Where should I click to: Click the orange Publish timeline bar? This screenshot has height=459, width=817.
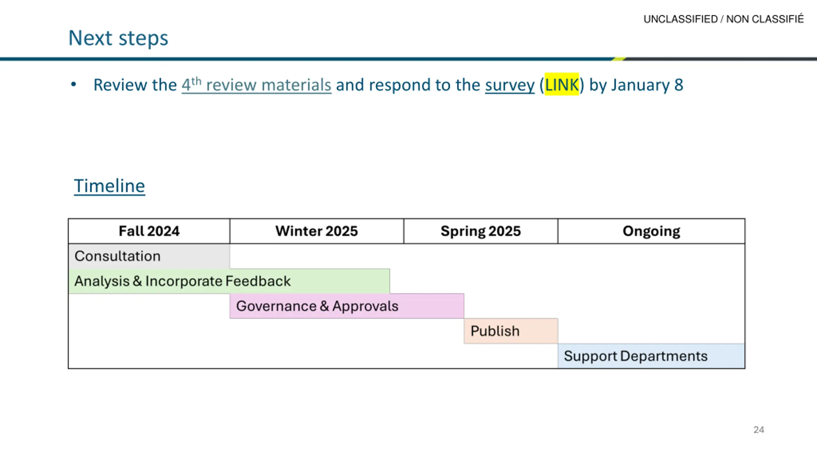(511, 331)
